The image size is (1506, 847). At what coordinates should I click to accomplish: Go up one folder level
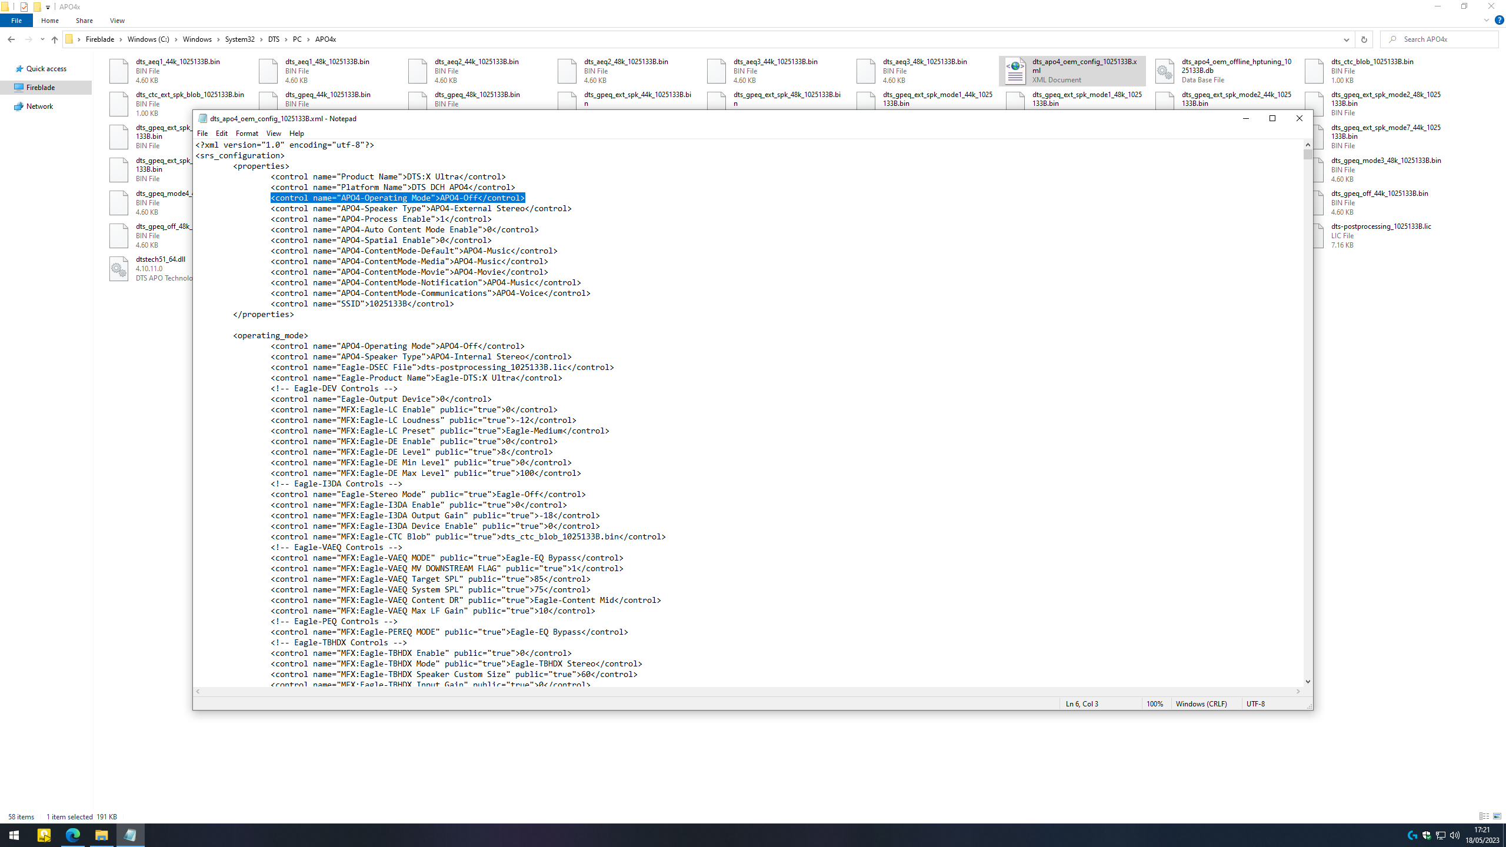[55, 39]
